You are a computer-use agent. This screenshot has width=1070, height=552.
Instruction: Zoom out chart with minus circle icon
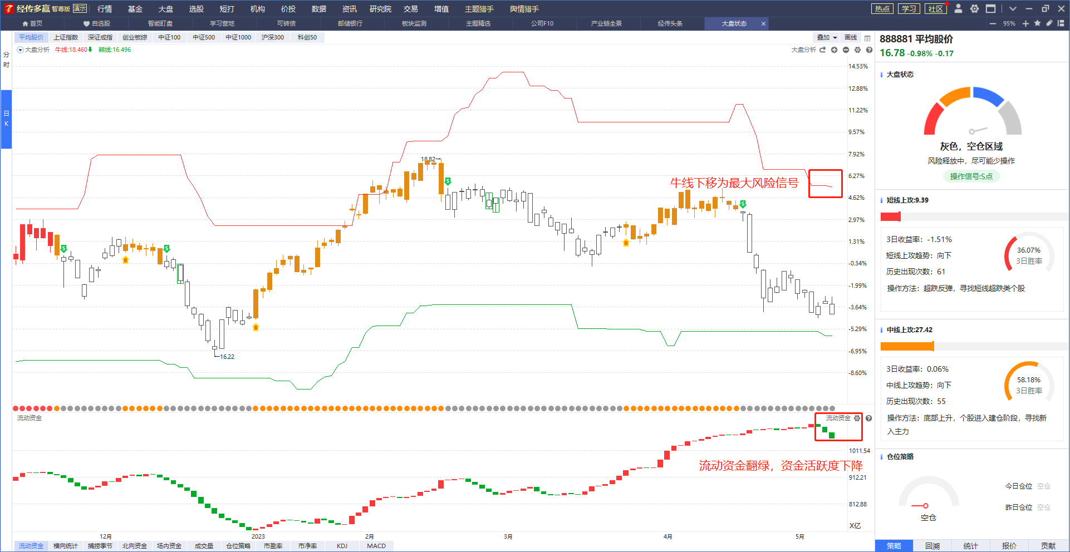[846, 50]
